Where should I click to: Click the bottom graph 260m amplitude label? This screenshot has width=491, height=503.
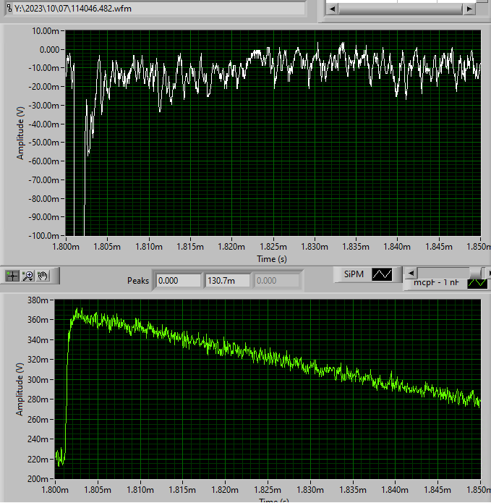(38, 420)
